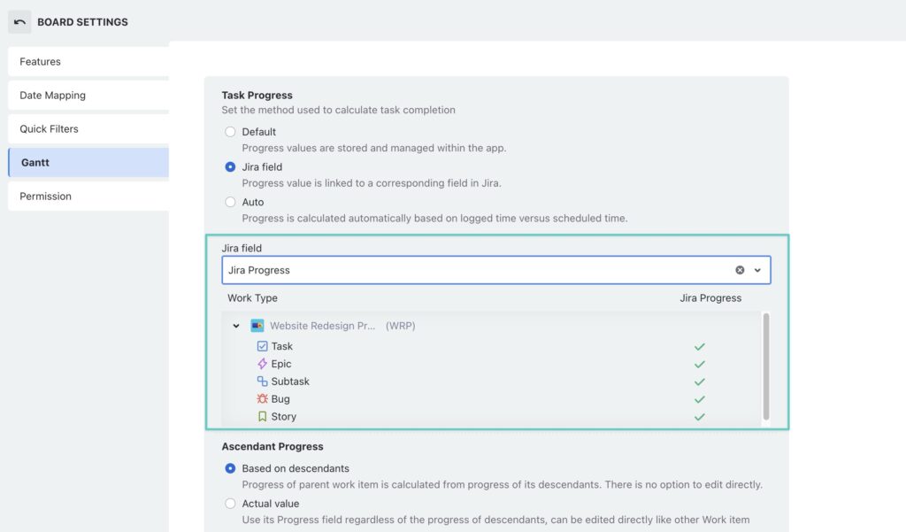This screenshot has height=532, width=906.
Task: Select the Story bookmark icon
Action: pyautogui.click(x=260, y=416)
